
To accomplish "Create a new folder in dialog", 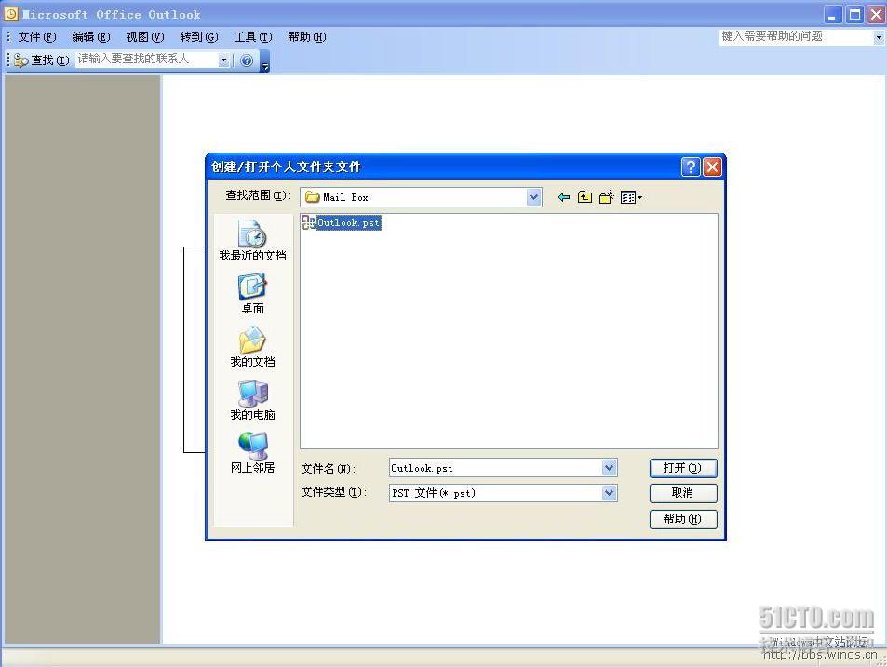I will pos(607,197).
